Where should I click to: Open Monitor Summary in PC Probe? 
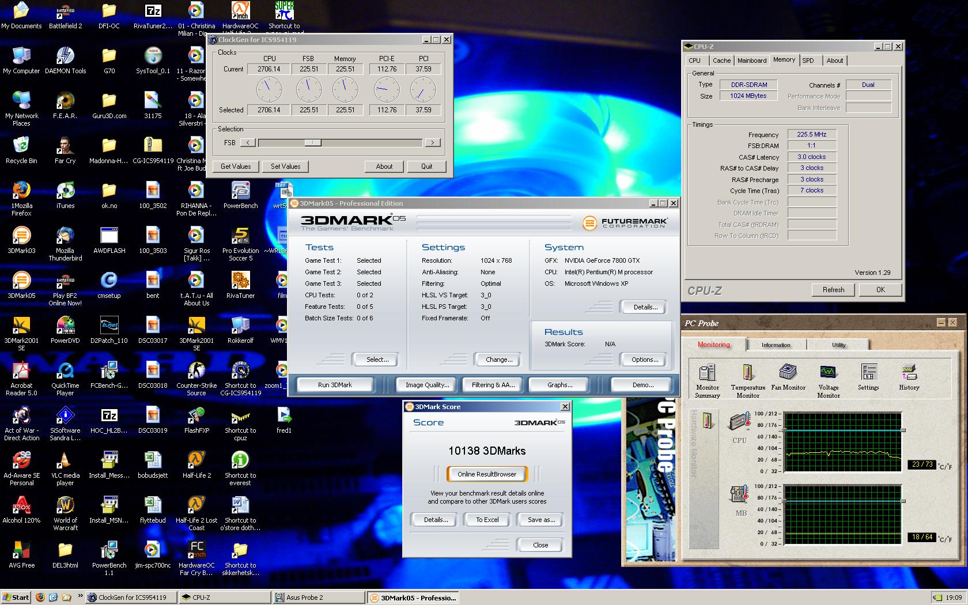pyautogui.click(x=707, y=381)
